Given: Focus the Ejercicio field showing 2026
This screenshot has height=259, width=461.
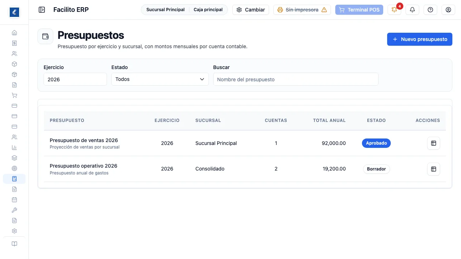Looking at the screenshot, I should coord(75,79).
